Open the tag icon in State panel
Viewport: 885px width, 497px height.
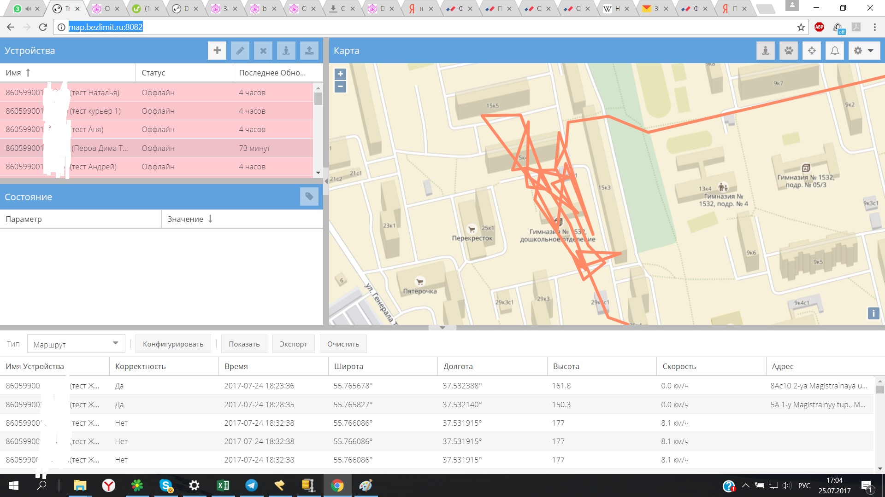pos(309,197)
